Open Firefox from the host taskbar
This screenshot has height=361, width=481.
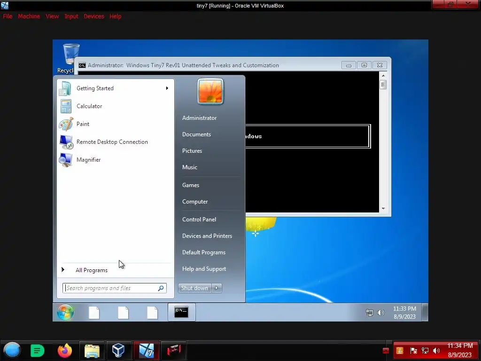pyautogui.click(x=65, y=350)
